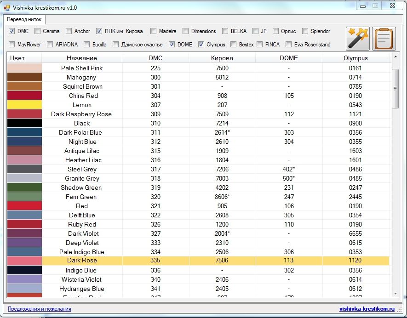The height and width of the screenshot is (318, 407).
Task: Sort by the DMC column header
Action: [x=155, y=58]
